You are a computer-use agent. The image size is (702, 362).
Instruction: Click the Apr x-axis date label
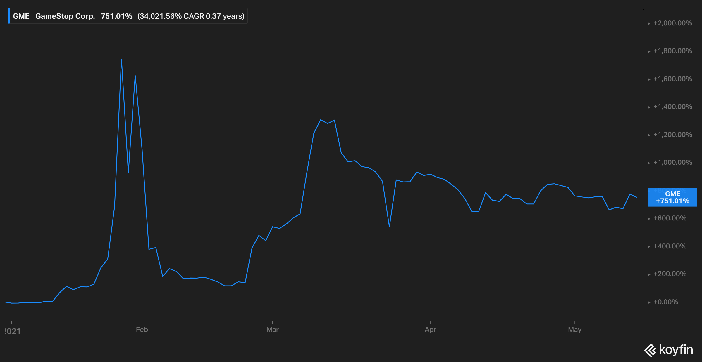(430, 330)
